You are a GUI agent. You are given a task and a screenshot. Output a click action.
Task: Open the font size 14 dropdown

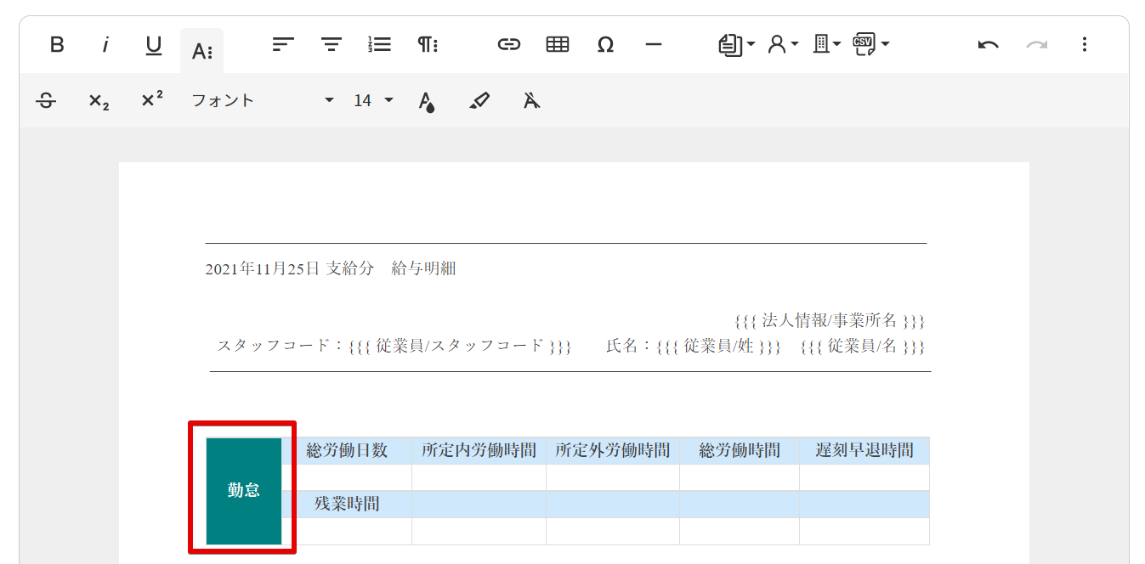coord(373,101)
